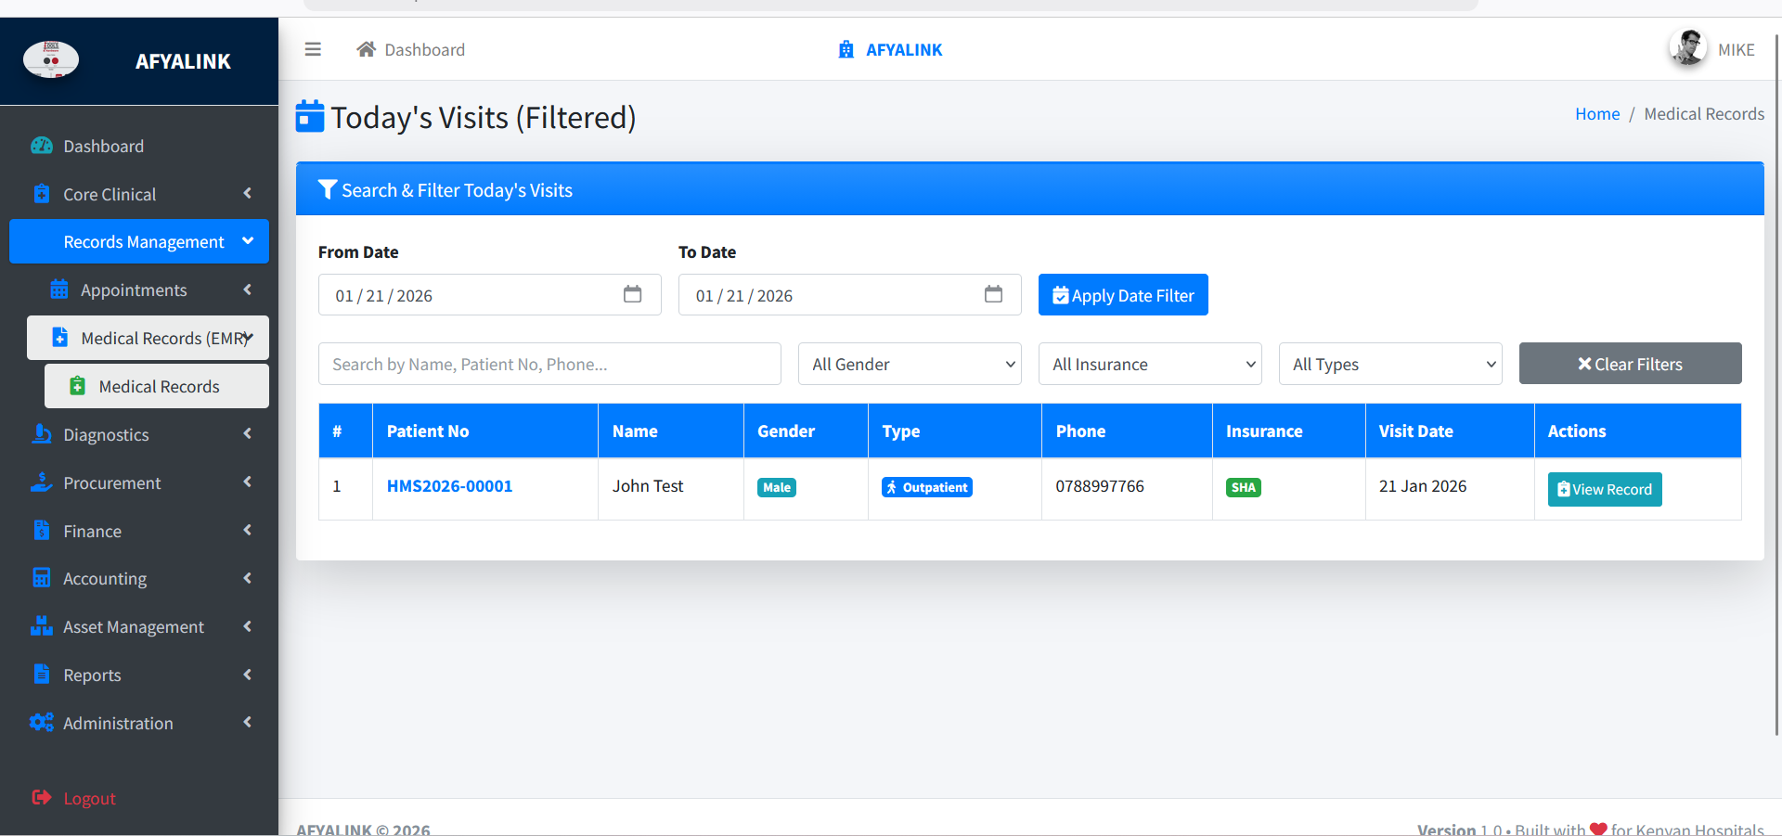Click the Outpatient type badge
Viewport: 1782px width, 836px height.
[926, 487]
